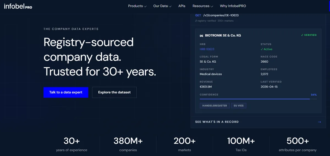The height and width of the screenshot is (156, 330).
Task: Click the HANDELSREGISTER source tag
Action: tap(215, 105)
